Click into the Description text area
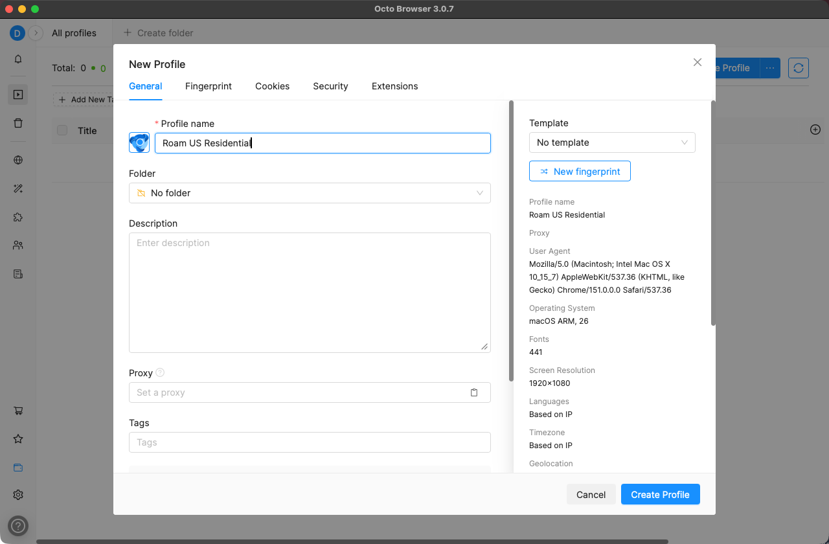The image size is (829, 544). coord(310,293)
